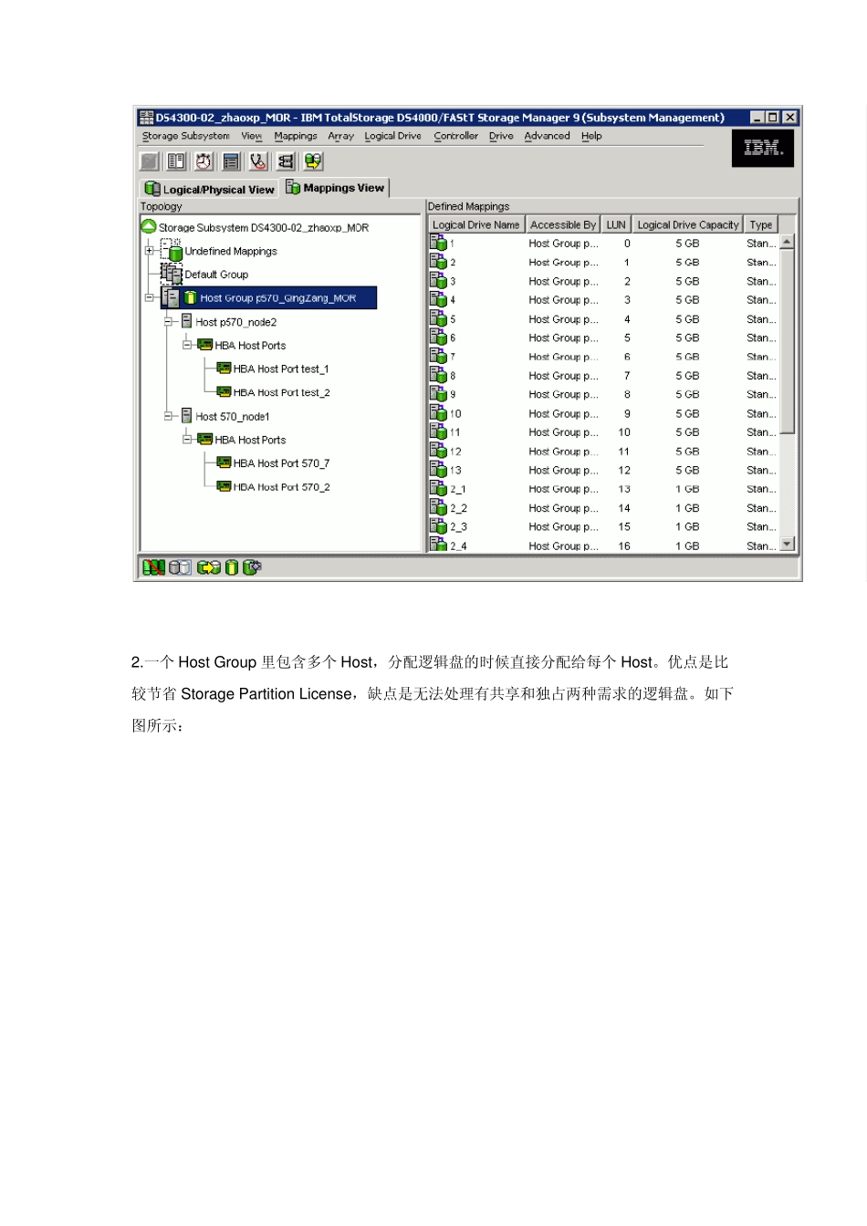The image size is (867, 1226).
Task: Click the toolbar icon with a clock
Action: pyautogui.click(x=204, y=161)
